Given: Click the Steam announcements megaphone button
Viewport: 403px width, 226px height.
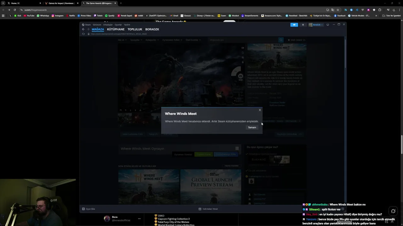Looking at the screenshot, I should coord(294,25).
